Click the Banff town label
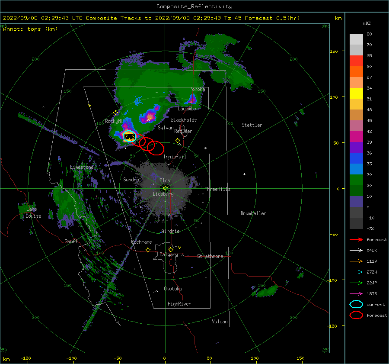Viewport: 389px width, 364px height. pyautogui.click(x=71, y=241)
